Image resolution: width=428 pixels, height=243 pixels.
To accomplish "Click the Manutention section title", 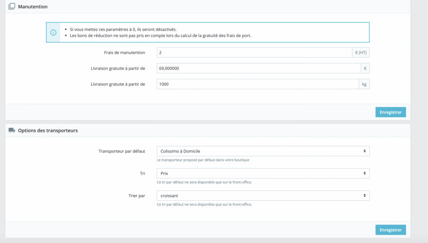I will 33,7.
